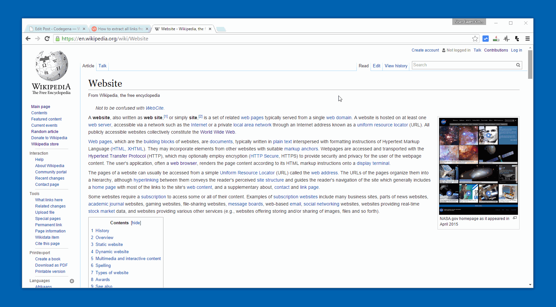Jump to the Static website section
Viewport: 556px width, 307px height.
coord(109,245)
